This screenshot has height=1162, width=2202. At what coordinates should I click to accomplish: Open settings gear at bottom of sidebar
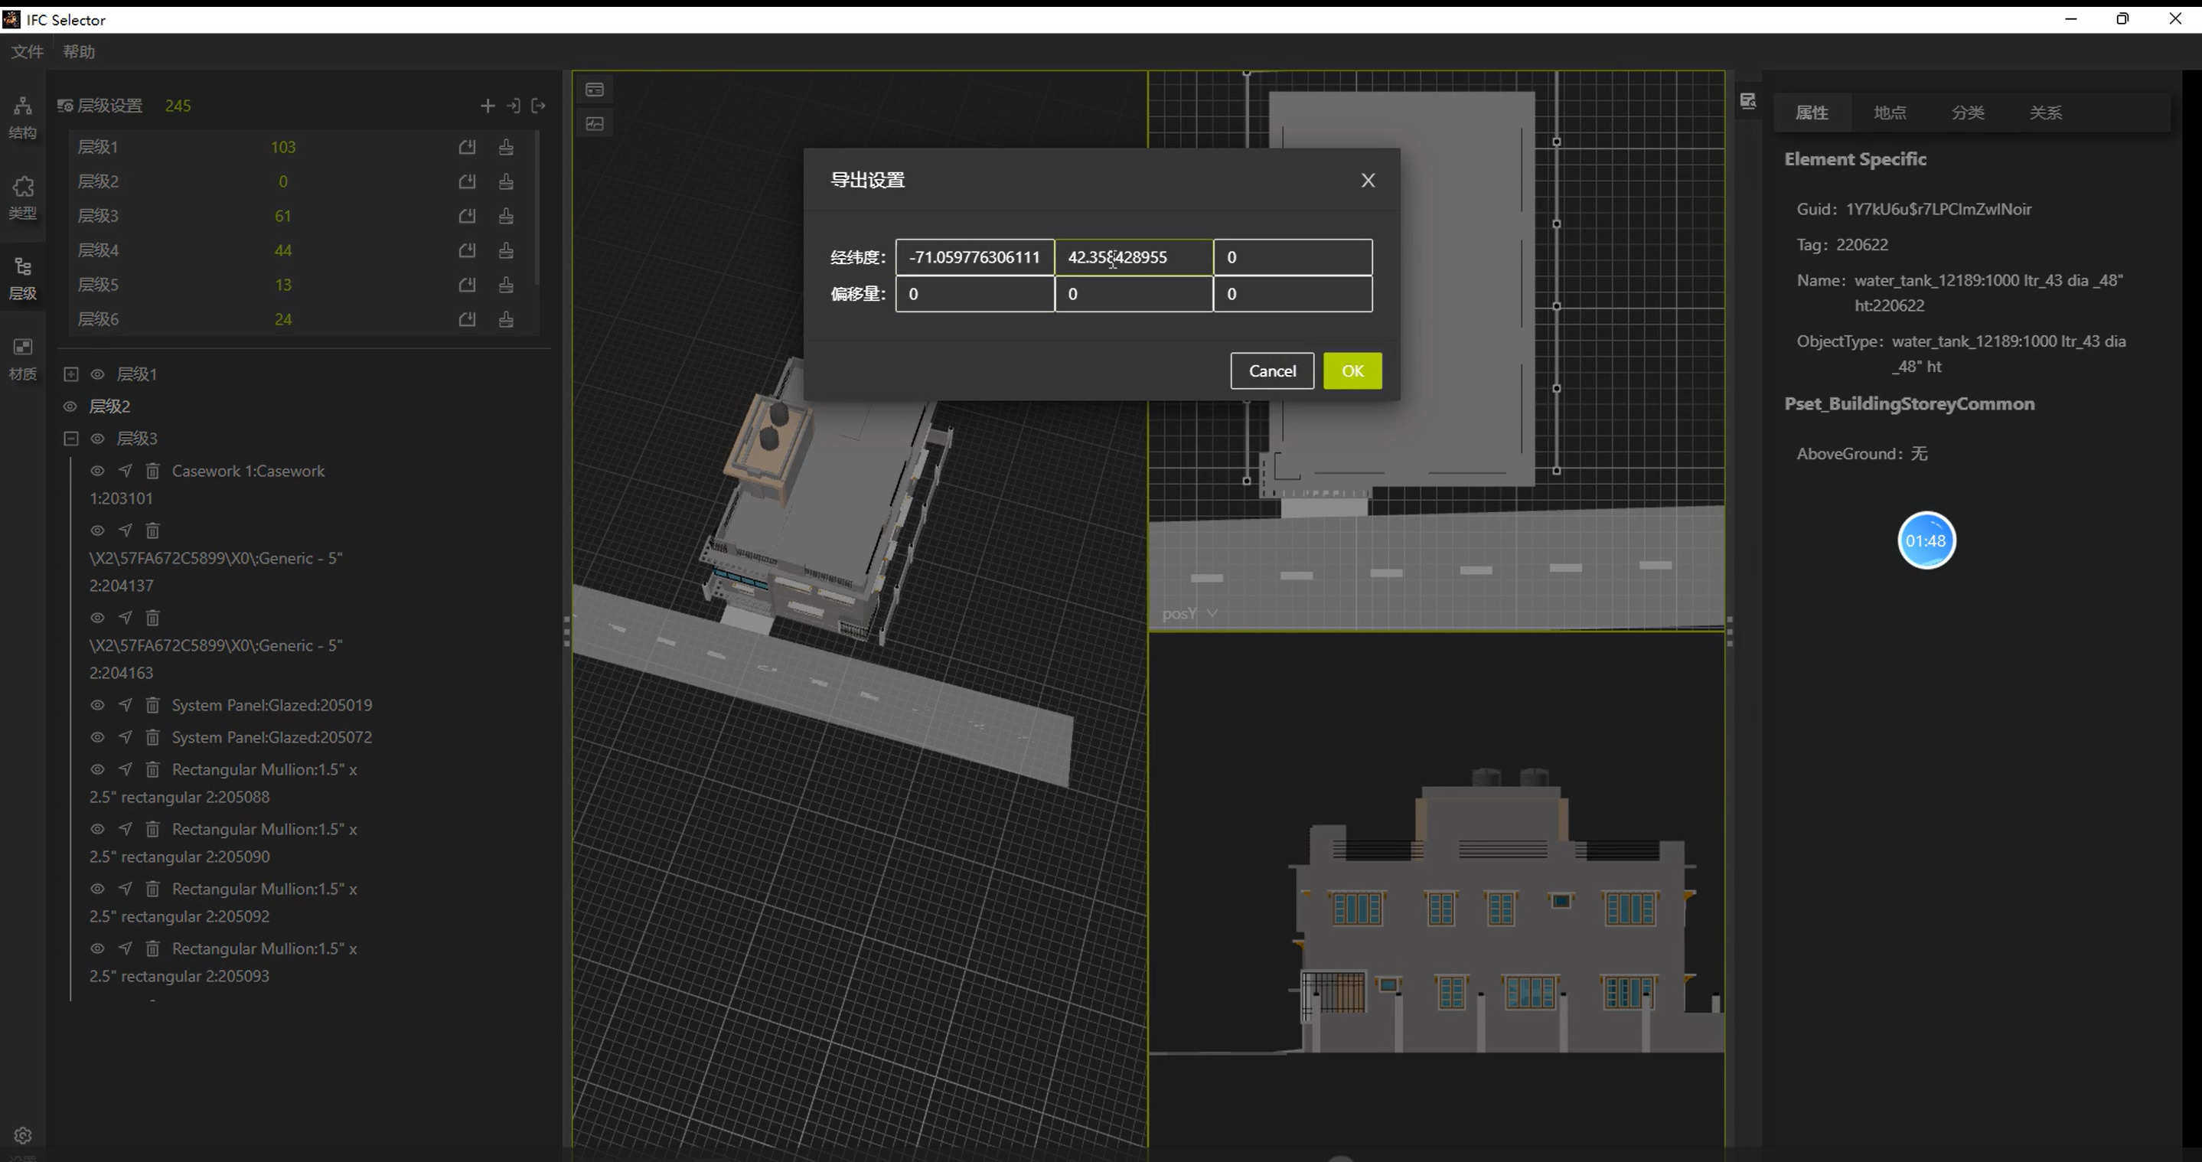[23, 1135]
